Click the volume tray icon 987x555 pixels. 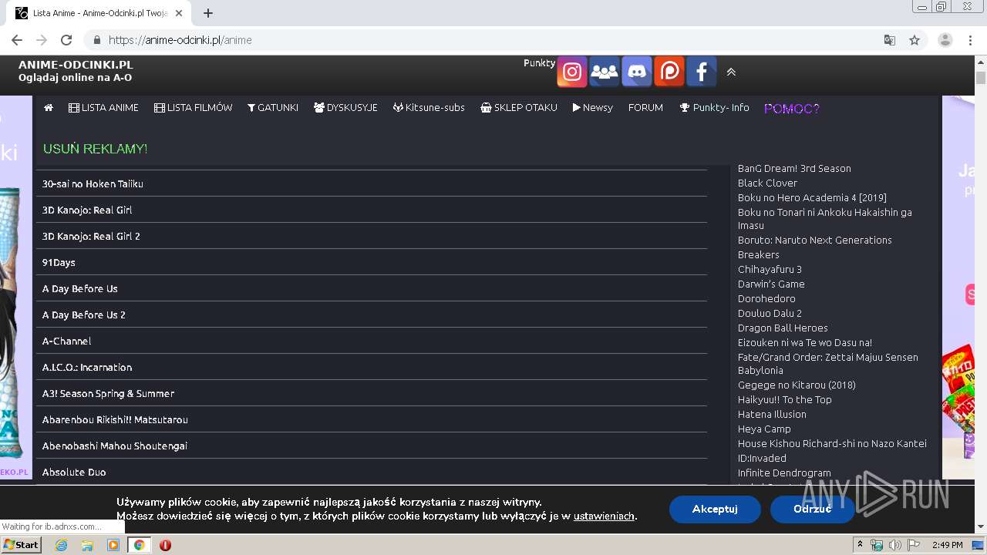coord(894,545)
